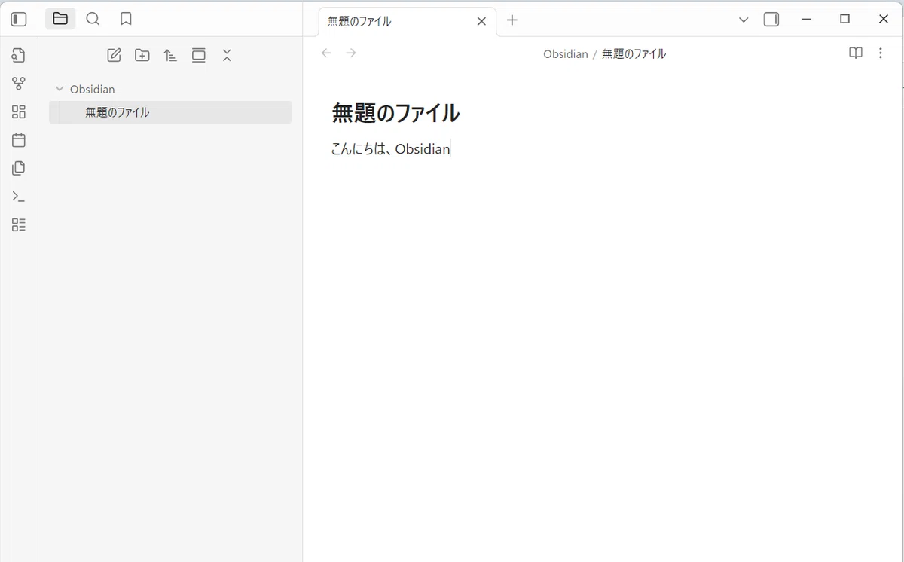Image resolution: width=904 pixels, height=562 pixels.
Task: Click the text line こんにちは、Obsidian
Action: click(x=391, y=149)
